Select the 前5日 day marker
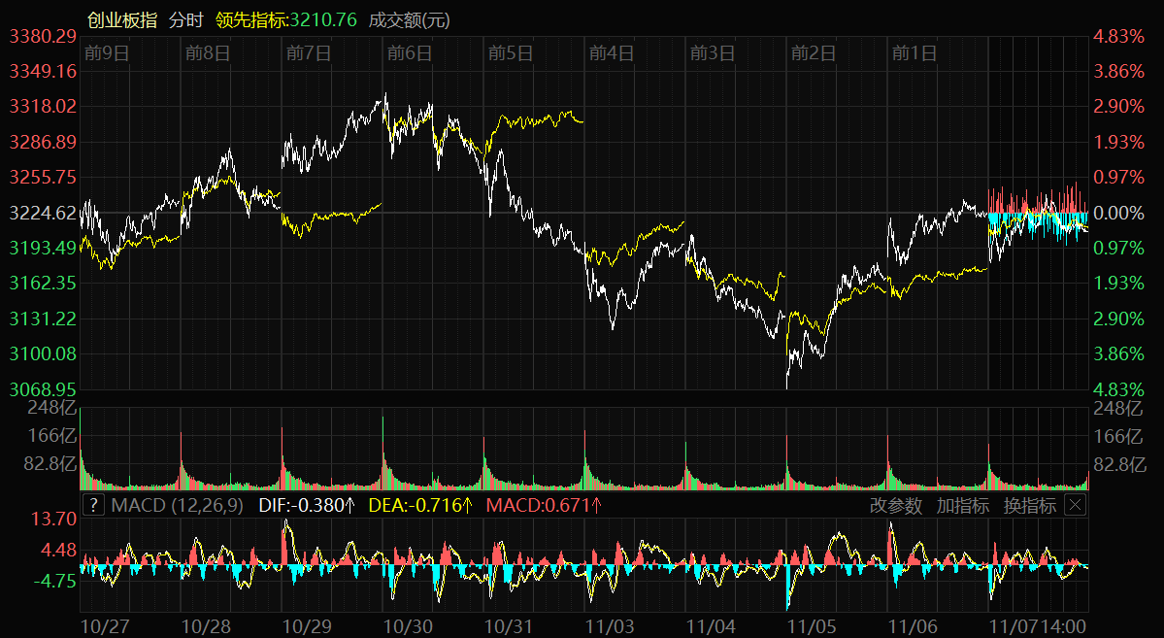 click(x=511, y=53)
